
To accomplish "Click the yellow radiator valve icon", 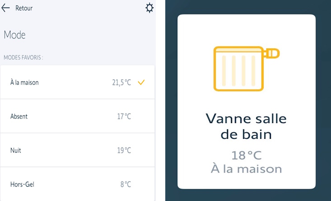I will pyautogui.click(x=246, y=69).
